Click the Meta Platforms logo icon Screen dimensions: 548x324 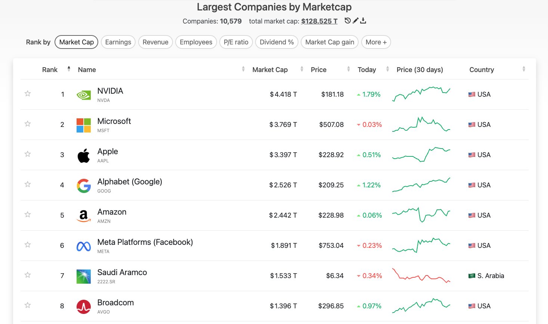(84, 246)
